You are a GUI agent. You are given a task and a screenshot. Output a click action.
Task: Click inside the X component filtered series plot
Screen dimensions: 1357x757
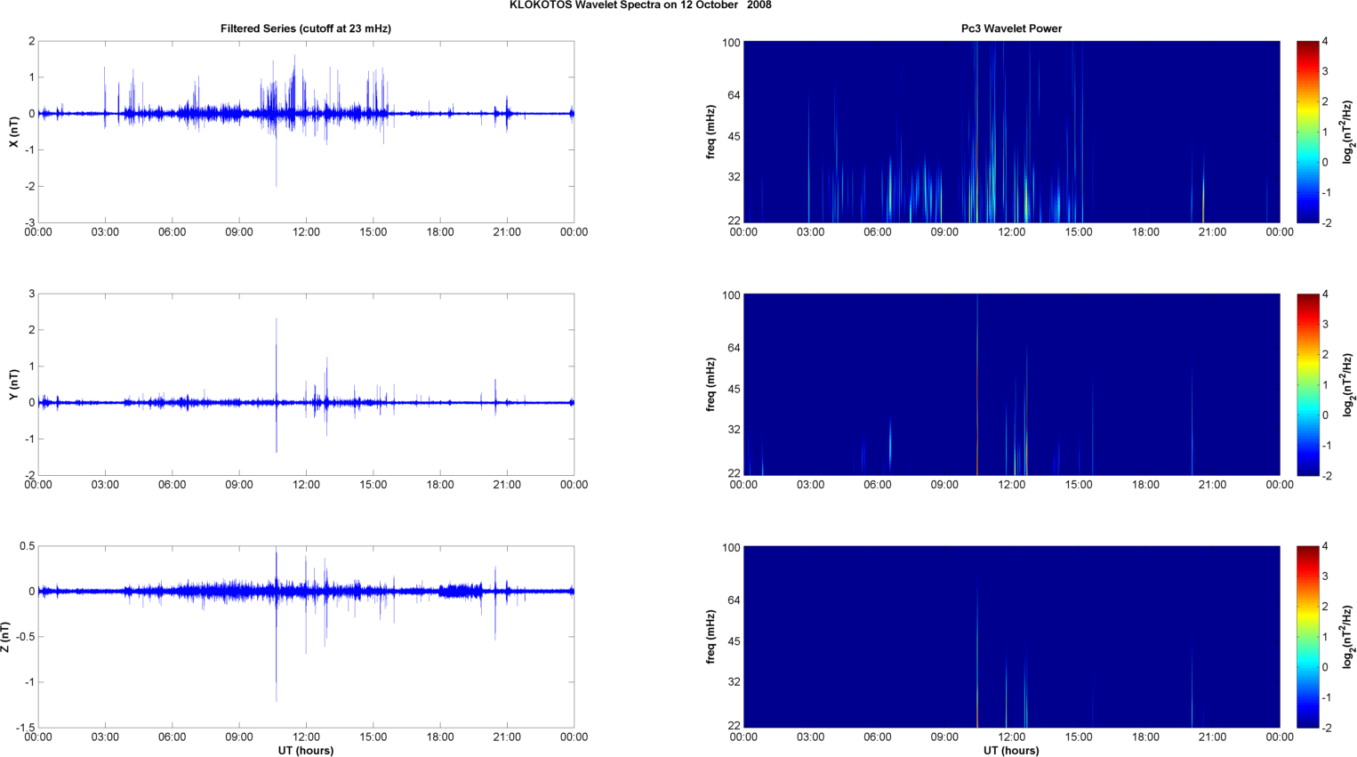tap(306, 160)
